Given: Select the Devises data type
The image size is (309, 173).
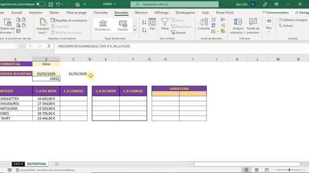Looking at the screenshot, I should click(x=123, y=25).
